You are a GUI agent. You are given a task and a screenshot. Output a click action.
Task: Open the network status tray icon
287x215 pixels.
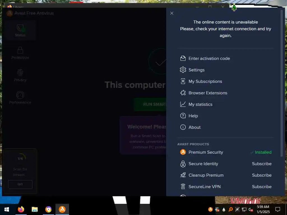pyautogui.click(x=244, y=209)
